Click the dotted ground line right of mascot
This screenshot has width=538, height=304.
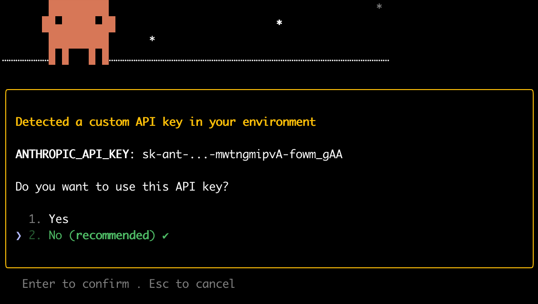(x=248, y=61)
